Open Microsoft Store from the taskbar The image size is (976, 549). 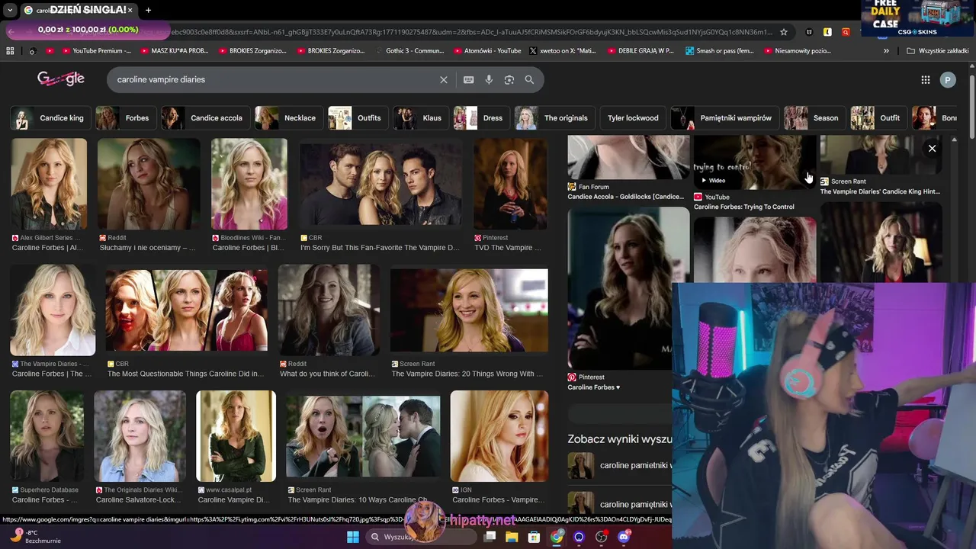click(x=534, y=537)
